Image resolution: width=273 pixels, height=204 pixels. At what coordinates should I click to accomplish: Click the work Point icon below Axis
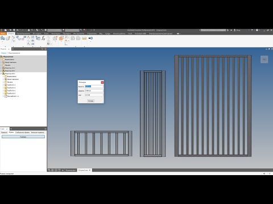[66, 40]
